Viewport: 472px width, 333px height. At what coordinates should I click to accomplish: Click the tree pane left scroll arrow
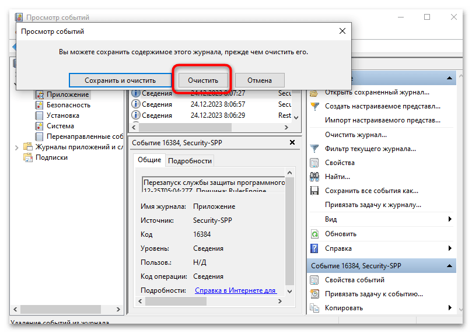click(15, 309)
